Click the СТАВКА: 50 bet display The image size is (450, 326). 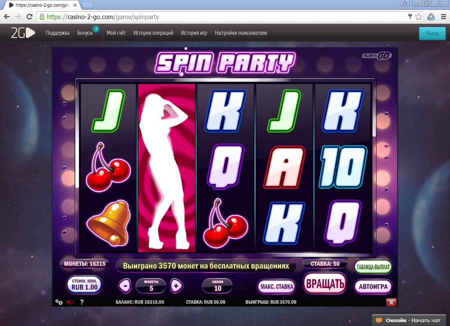325,264
